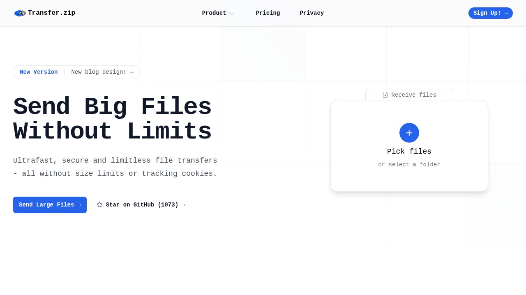Click the blue plus Pick files icon
Viewport: 526px width, 295px height.
point(409,133)
